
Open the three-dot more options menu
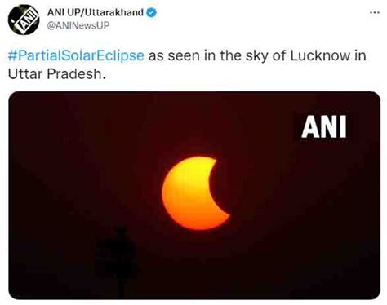375,12
